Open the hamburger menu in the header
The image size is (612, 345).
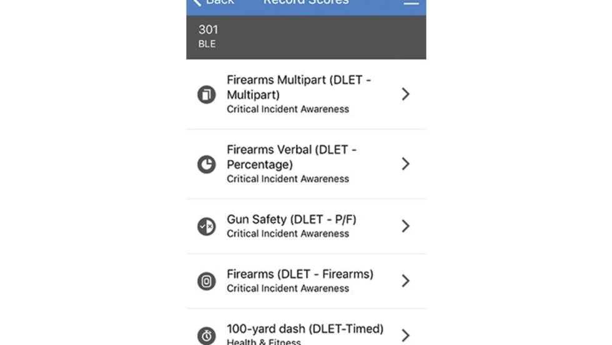coord(411,2)
